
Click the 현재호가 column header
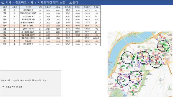[x=87, y=7]
